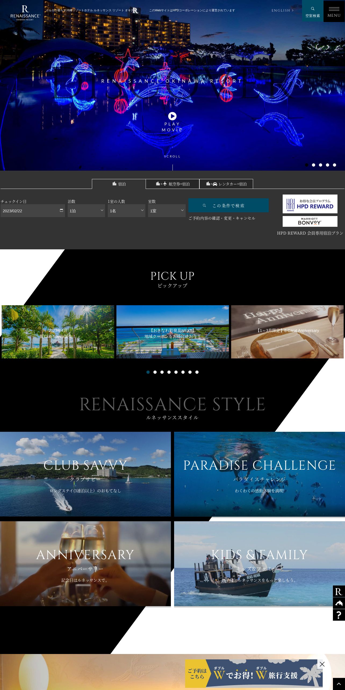Click the R emblem beside header tagline
The height and width of the screenshot is (690, 345).
click(135, 10)
